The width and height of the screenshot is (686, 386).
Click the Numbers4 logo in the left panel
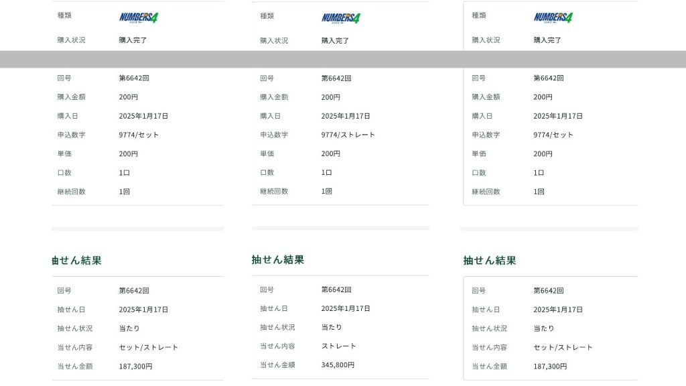[x=139, y=17]
